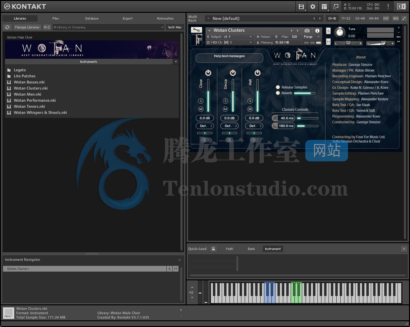
Task: Switch to the Files tab
Action: click(56, 19)
